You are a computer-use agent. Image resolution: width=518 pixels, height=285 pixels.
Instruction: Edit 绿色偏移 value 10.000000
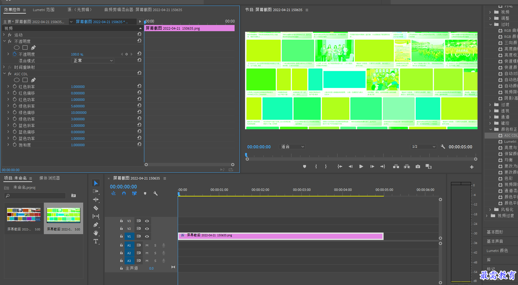coord(79,113)
